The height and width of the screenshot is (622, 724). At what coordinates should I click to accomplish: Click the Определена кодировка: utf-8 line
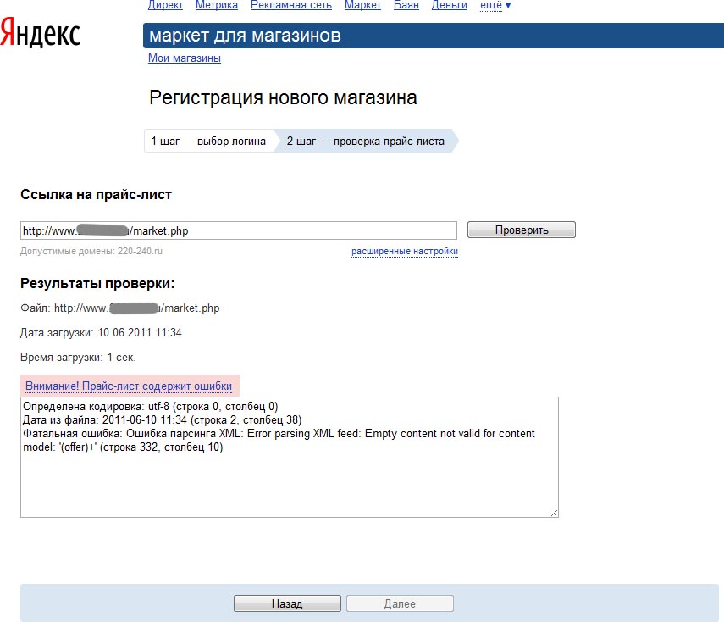pyautogui.click(x=151, y=407)
